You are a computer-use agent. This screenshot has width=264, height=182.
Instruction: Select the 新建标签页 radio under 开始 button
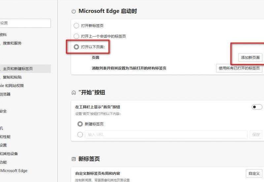coord(80,124)
